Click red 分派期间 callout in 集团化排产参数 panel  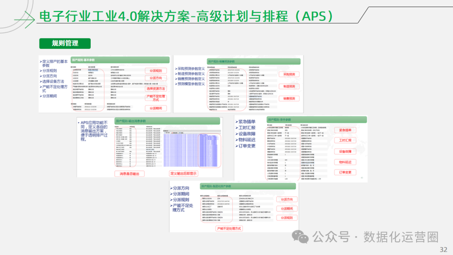[286, 208]
